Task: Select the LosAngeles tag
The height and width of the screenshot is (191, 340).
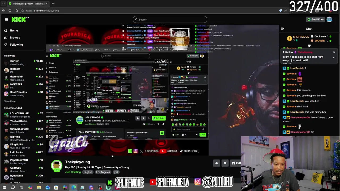Action: point(103,172)
